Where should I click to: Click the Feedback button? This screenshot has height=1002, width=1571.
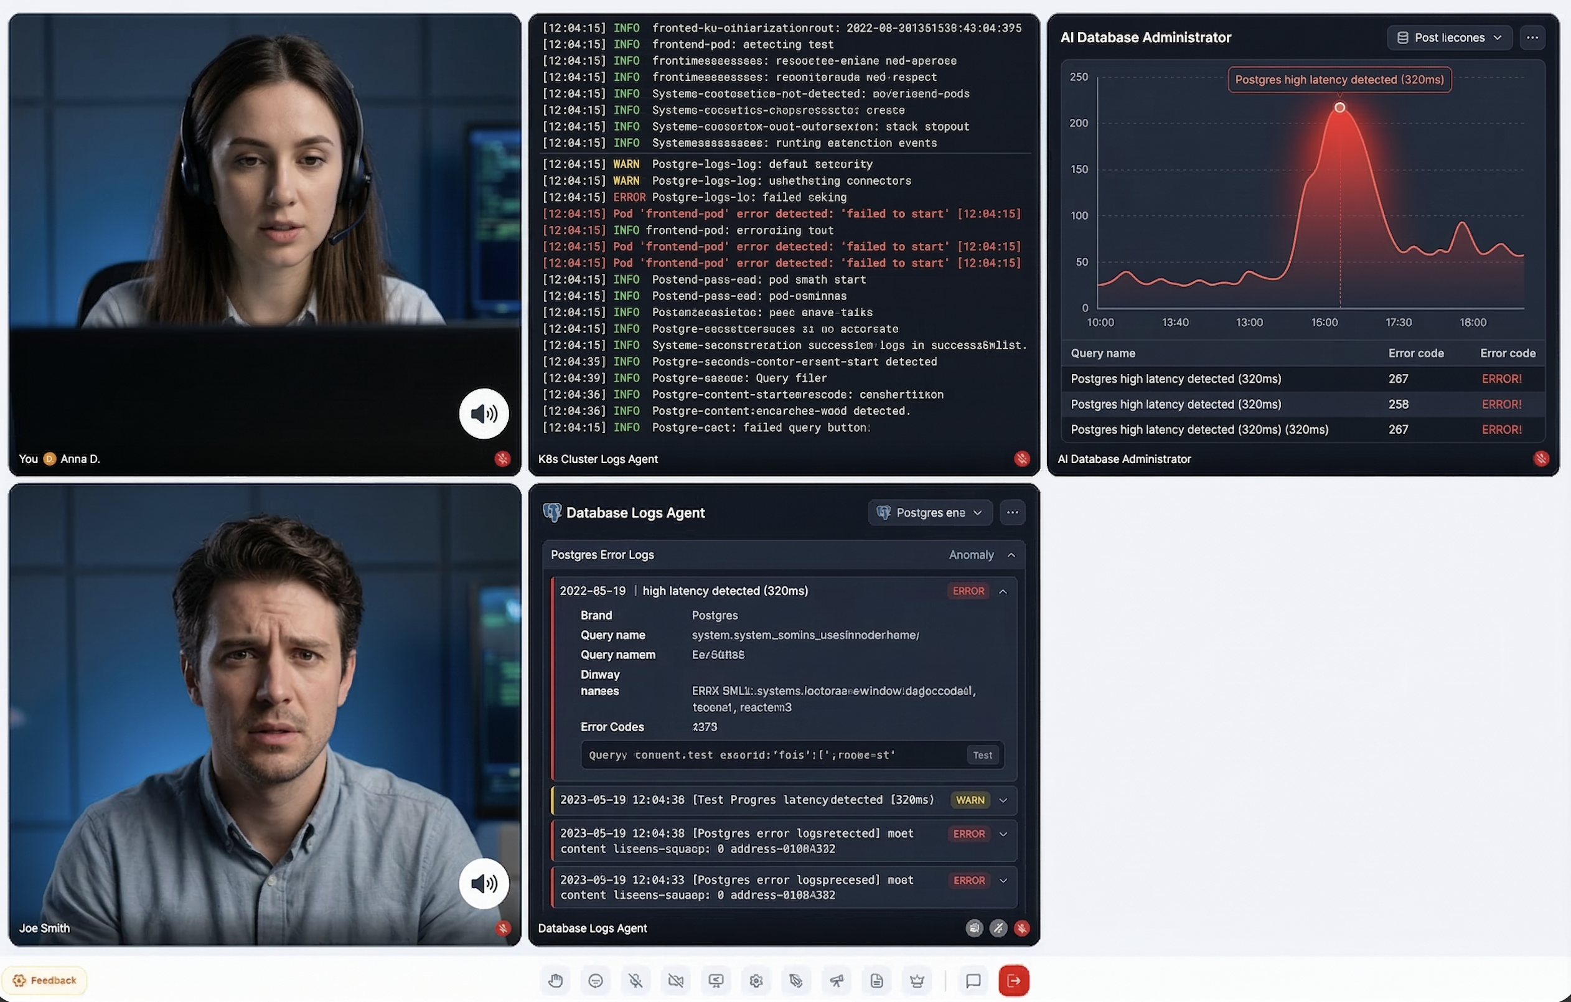click(x=44, y=980)
